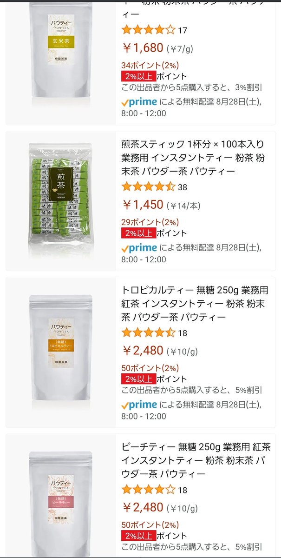281x558 pixels.
Task: Tap 34ポイント(2%) points text
Action: click(150, 65)
